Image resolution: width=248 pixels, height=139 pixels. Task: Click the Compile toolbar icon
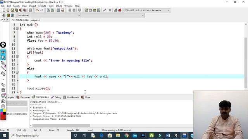[x=86, y=10]
